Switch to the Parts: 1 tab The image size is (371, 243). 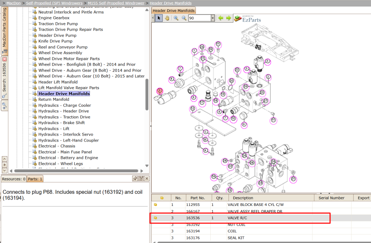pos(35,179)
